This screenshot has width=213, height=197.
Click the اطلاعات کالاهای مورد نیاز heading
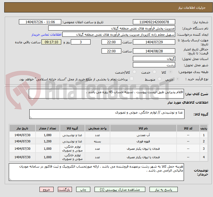tap(188, 102)
